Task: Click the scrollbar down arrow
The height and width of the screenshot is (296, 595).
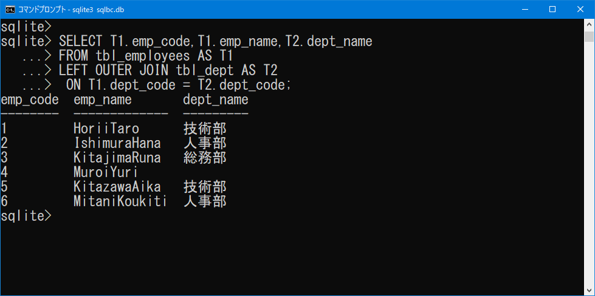Action: tap(589, 291)
